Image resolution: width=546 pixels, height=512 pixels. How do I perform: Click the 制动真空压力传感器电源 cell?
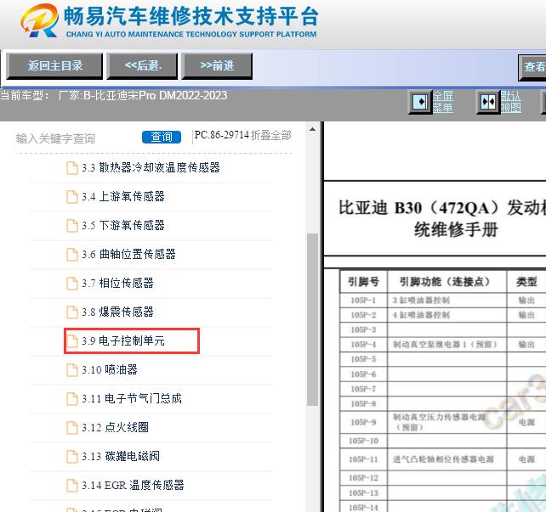tap(446, 422)
